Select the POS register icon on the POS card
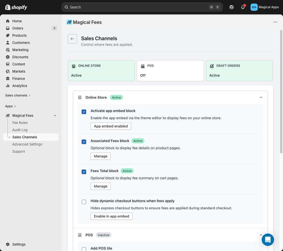This screenshot has width=283, height=251. (143, 66)
